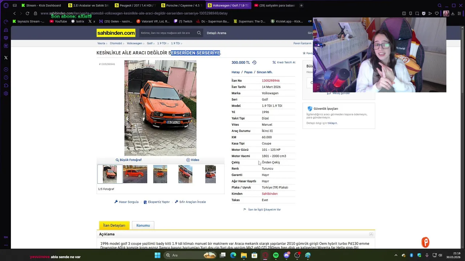The height and width of the screenshot is (261, 465).
Task: Click the orange chat bubble floating button
Action: click(425, 242)
